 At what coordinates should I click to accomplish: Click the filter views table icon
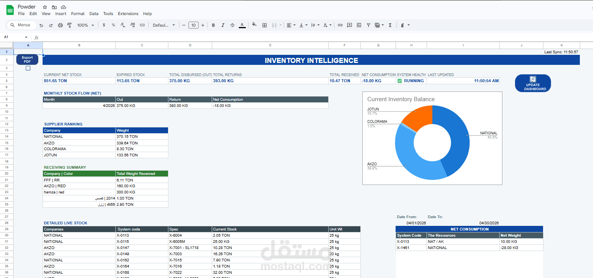click(377, 25)
